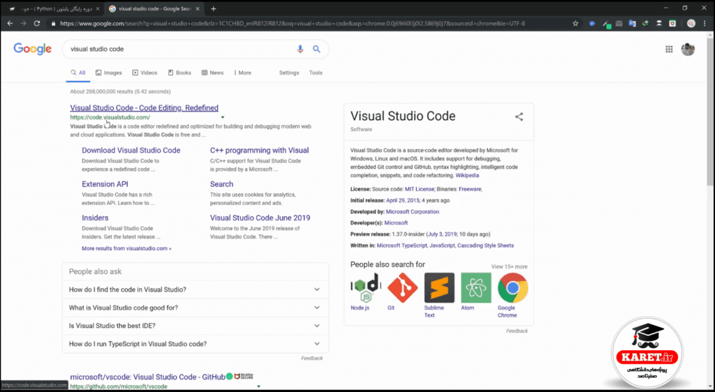715x392 pixels.
Task: Close the visual studio code search tab
Action: click(198, 8)
